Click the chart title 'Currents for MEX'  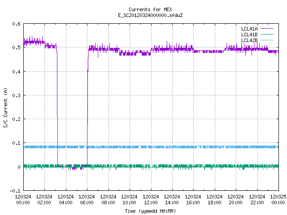[x=150, y=9]
